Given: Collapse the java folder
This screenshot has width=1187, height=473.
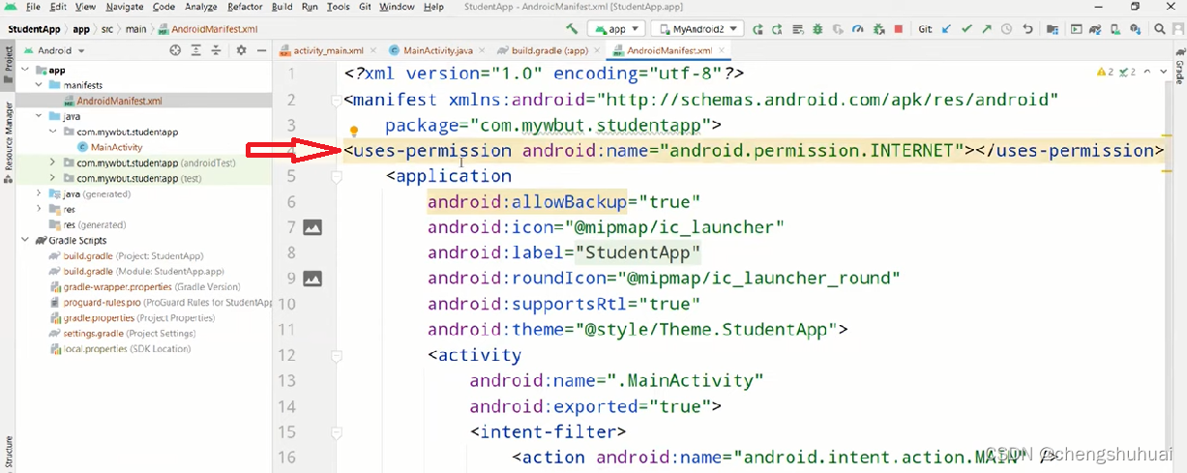Looking at the screenshot, I should tap(40, 116).
